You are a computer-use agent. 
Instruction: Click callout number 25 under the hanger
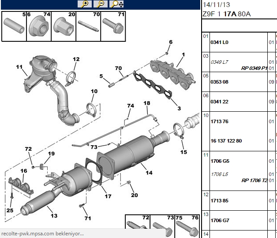point(10,210)
